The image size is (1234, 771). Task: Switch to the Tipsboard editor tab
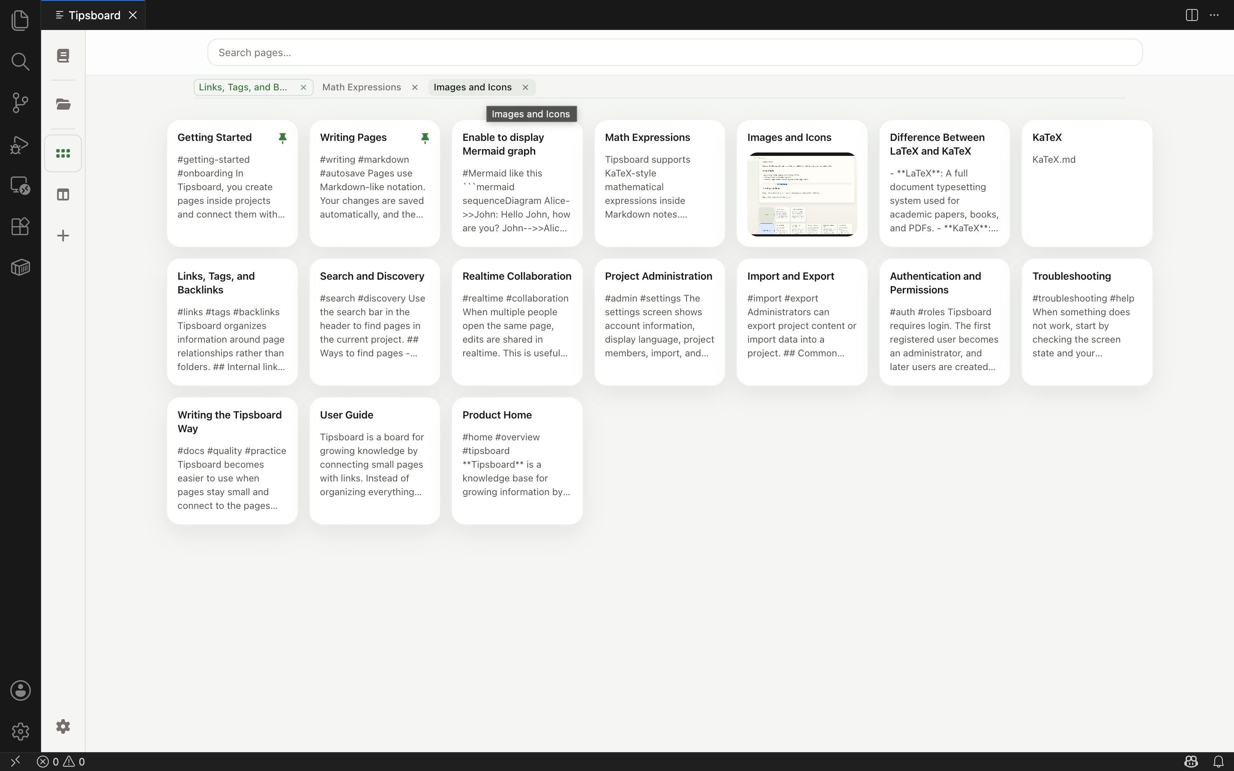(x=94, y=15)
